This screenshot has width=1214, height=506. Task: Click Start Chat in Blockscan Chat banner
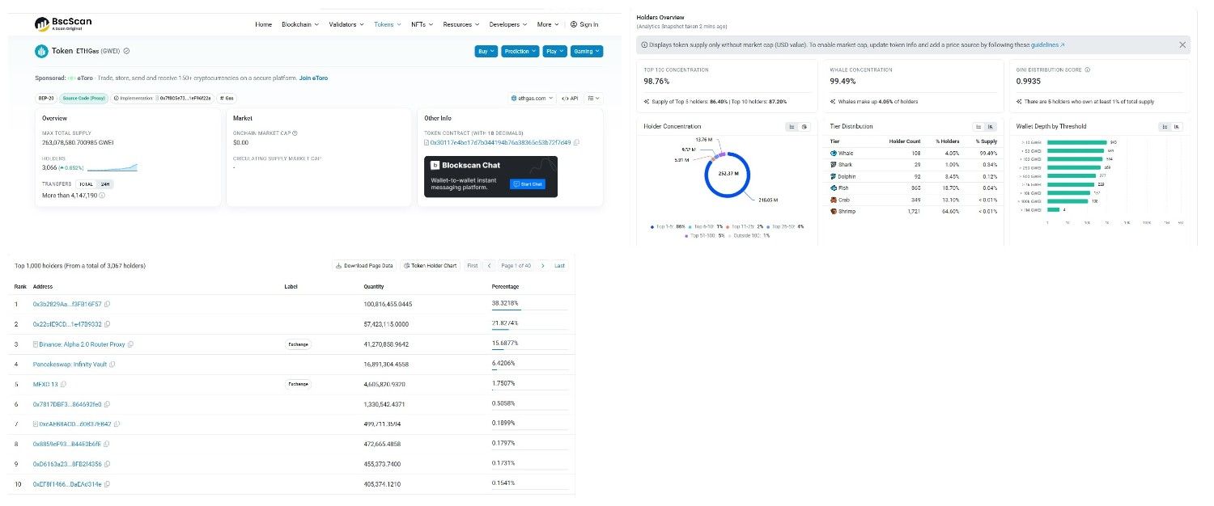pos(528,184)
